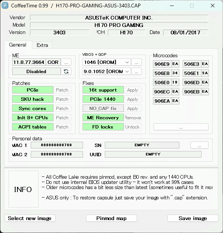Open the Pinmod map
Viewport: 223px width, 233px height.
coord(111,218)
